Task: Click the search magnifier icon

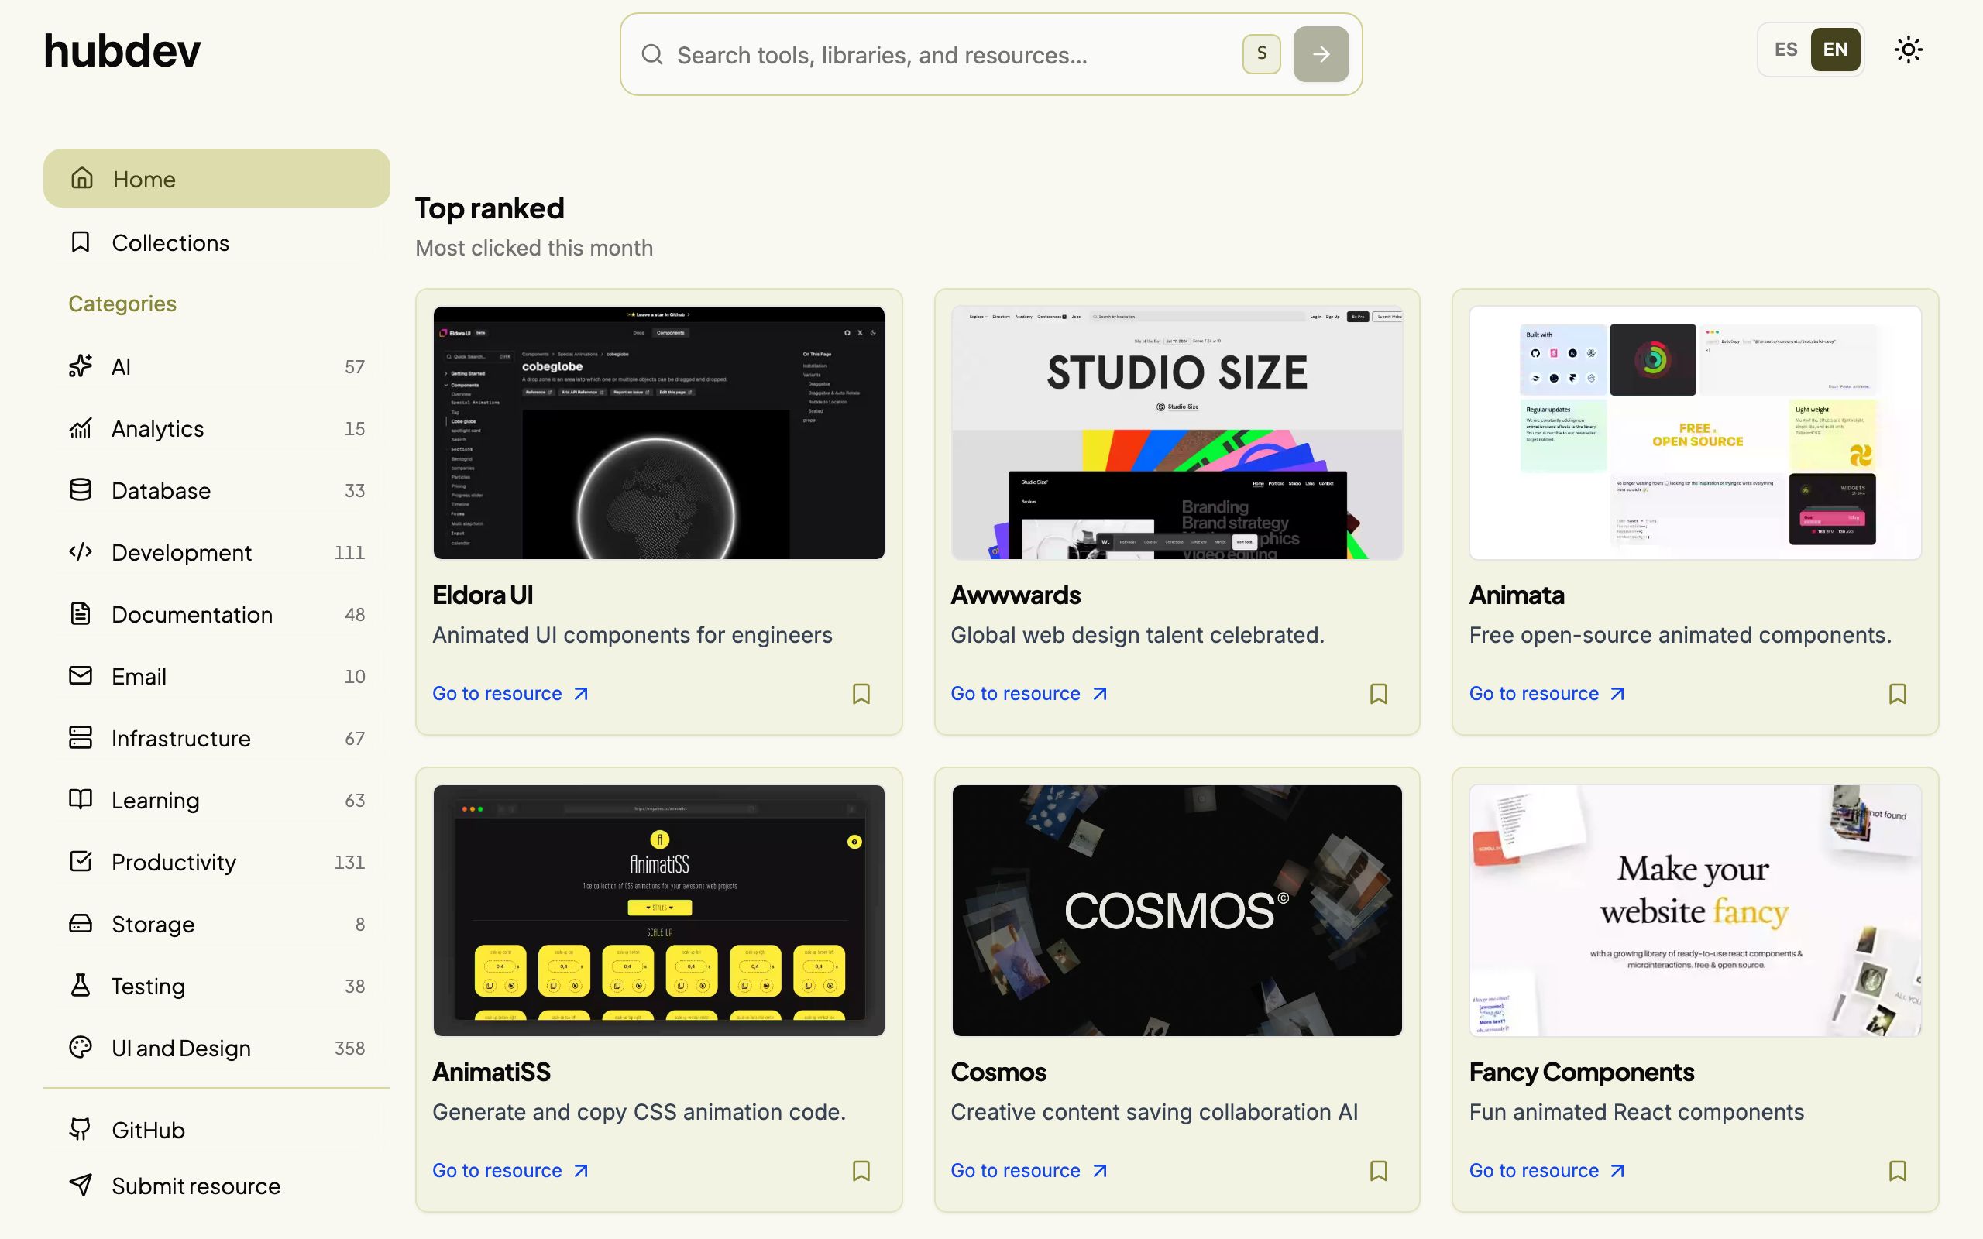Action: pyautogui.click(x=652, y=54)
